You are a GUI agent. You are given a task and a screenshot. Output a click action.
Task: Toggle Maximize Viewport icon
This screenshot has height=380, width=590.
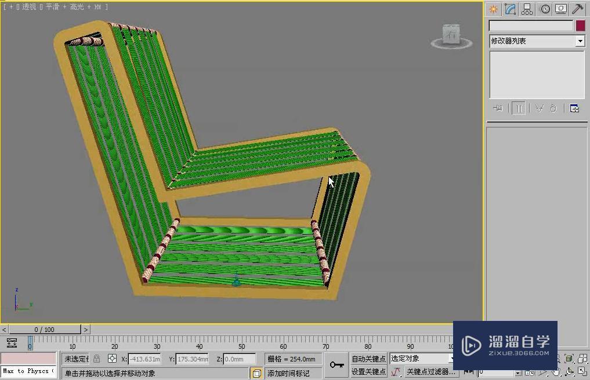pyautogui.click(x=582, y=372)
